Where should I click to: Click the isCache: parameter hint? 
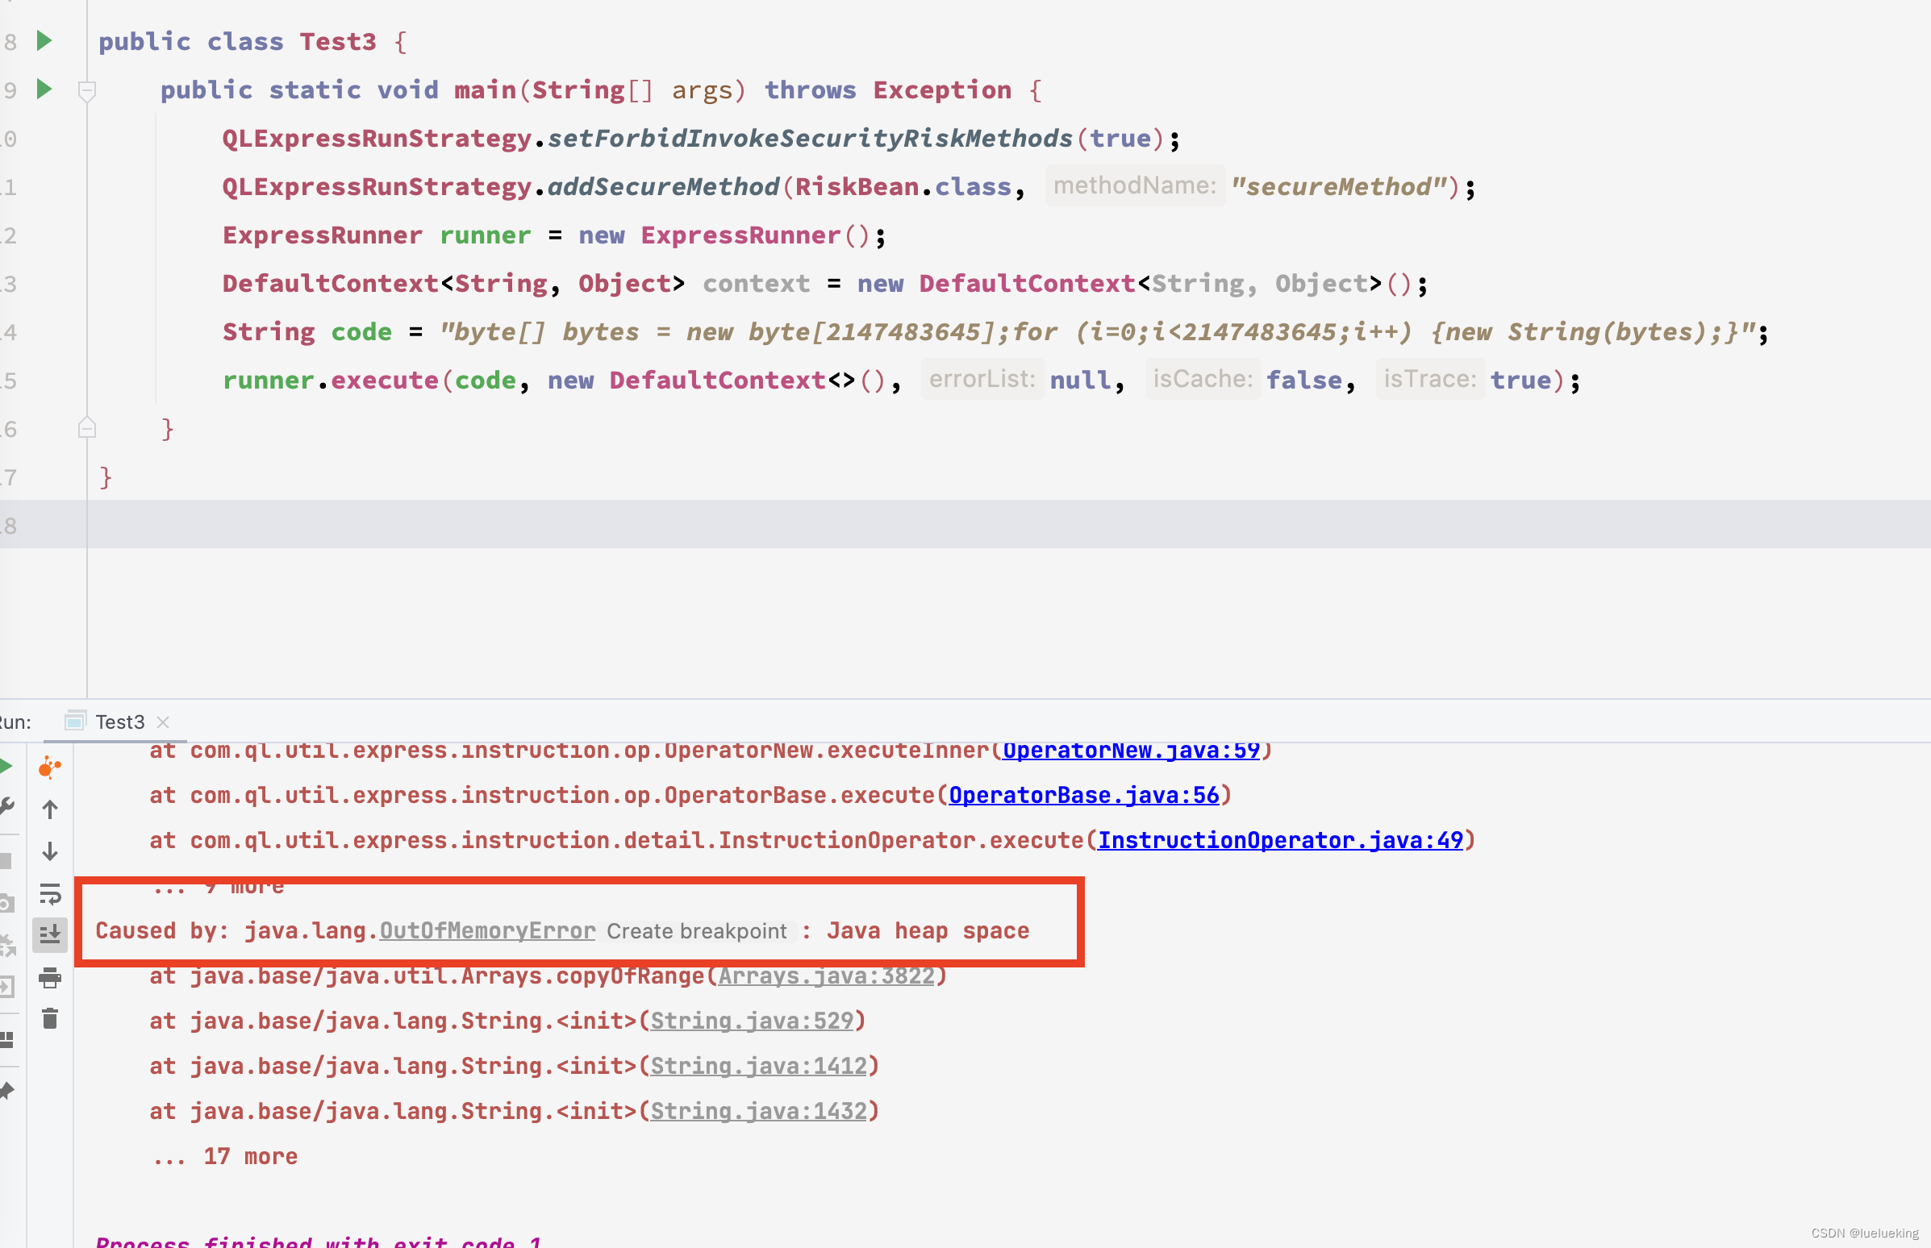pos(1202,379)
